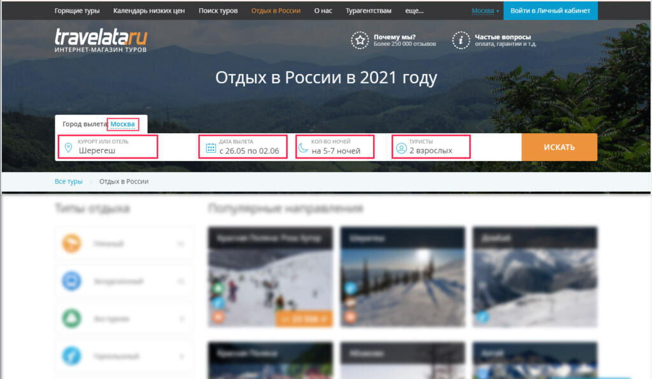
Task: Go to Поиск туров
Action: click(218, 10)
